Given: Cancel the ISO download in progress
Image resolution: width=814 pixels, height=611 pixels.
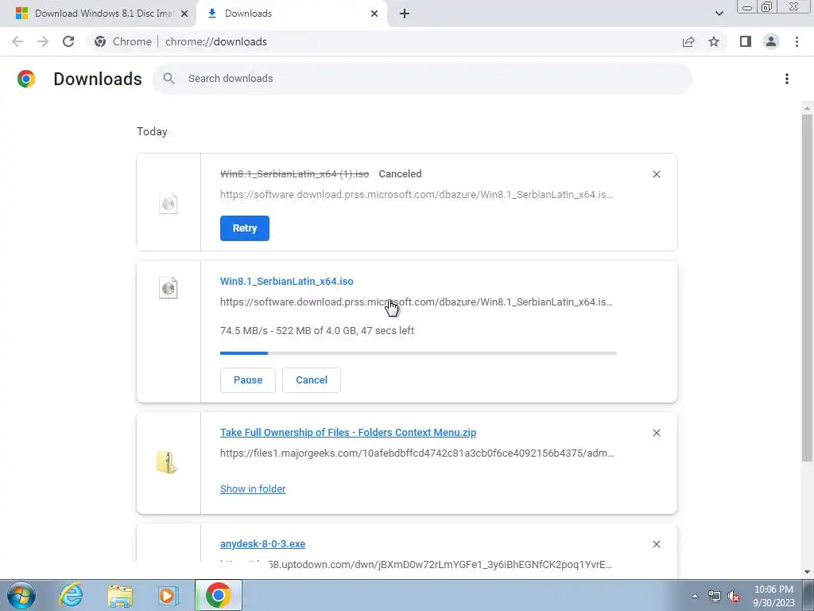Looking at the screenshot, I should [x=312, y=379].
